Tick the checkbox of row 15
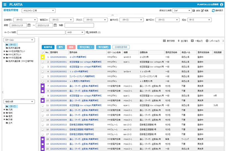 click(x=42, y=125)
